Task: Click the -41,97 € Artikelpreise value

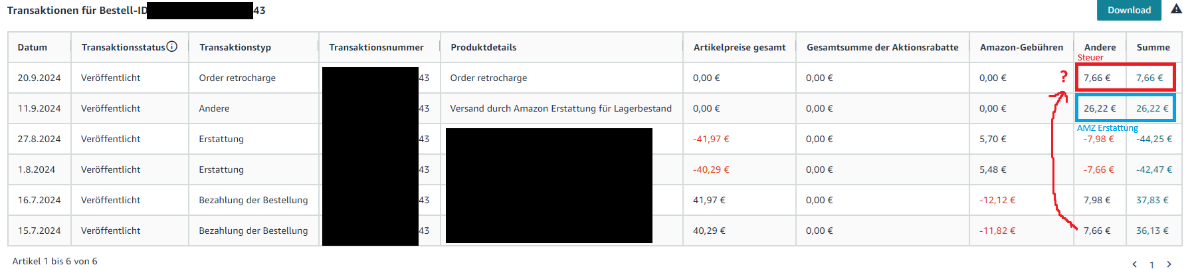Action: coord(711,139)
